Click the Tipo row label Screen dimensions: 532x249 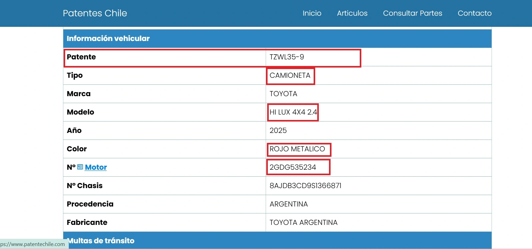point(74,75)
